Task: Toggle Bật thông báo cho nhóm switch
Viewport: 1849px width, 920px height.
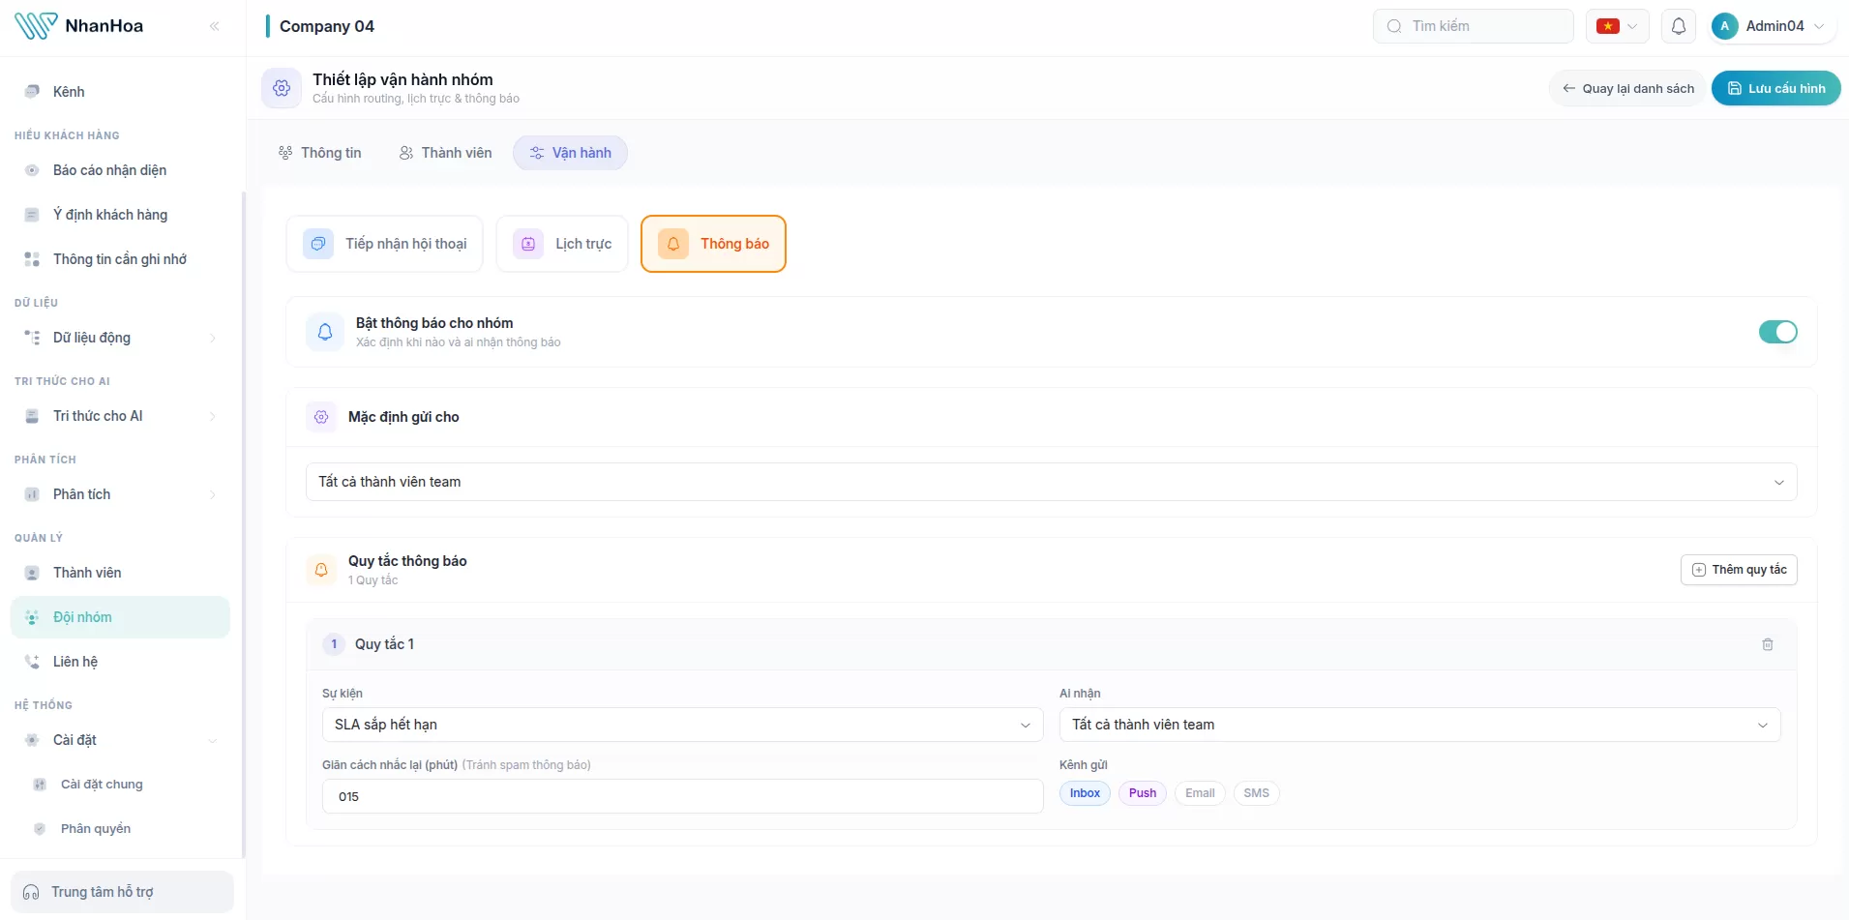Action: click(x=1778, y=332)
